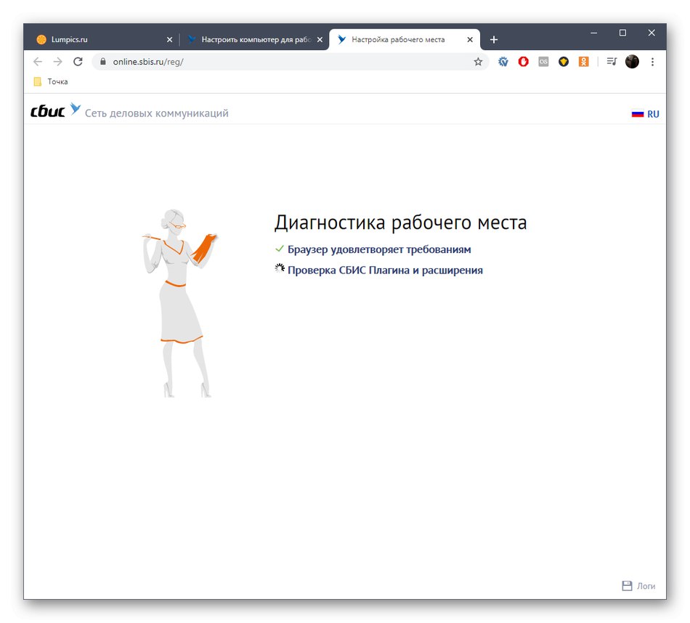Go forward to next page
Viewport: 690px width, 623px height.
click(x=57, y=62)
